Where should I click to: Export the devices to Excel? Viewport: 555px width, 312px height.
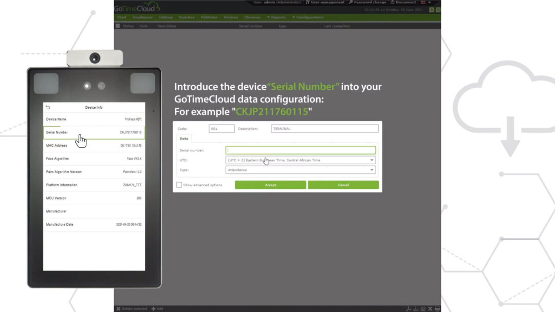click(x=430, y=308)
